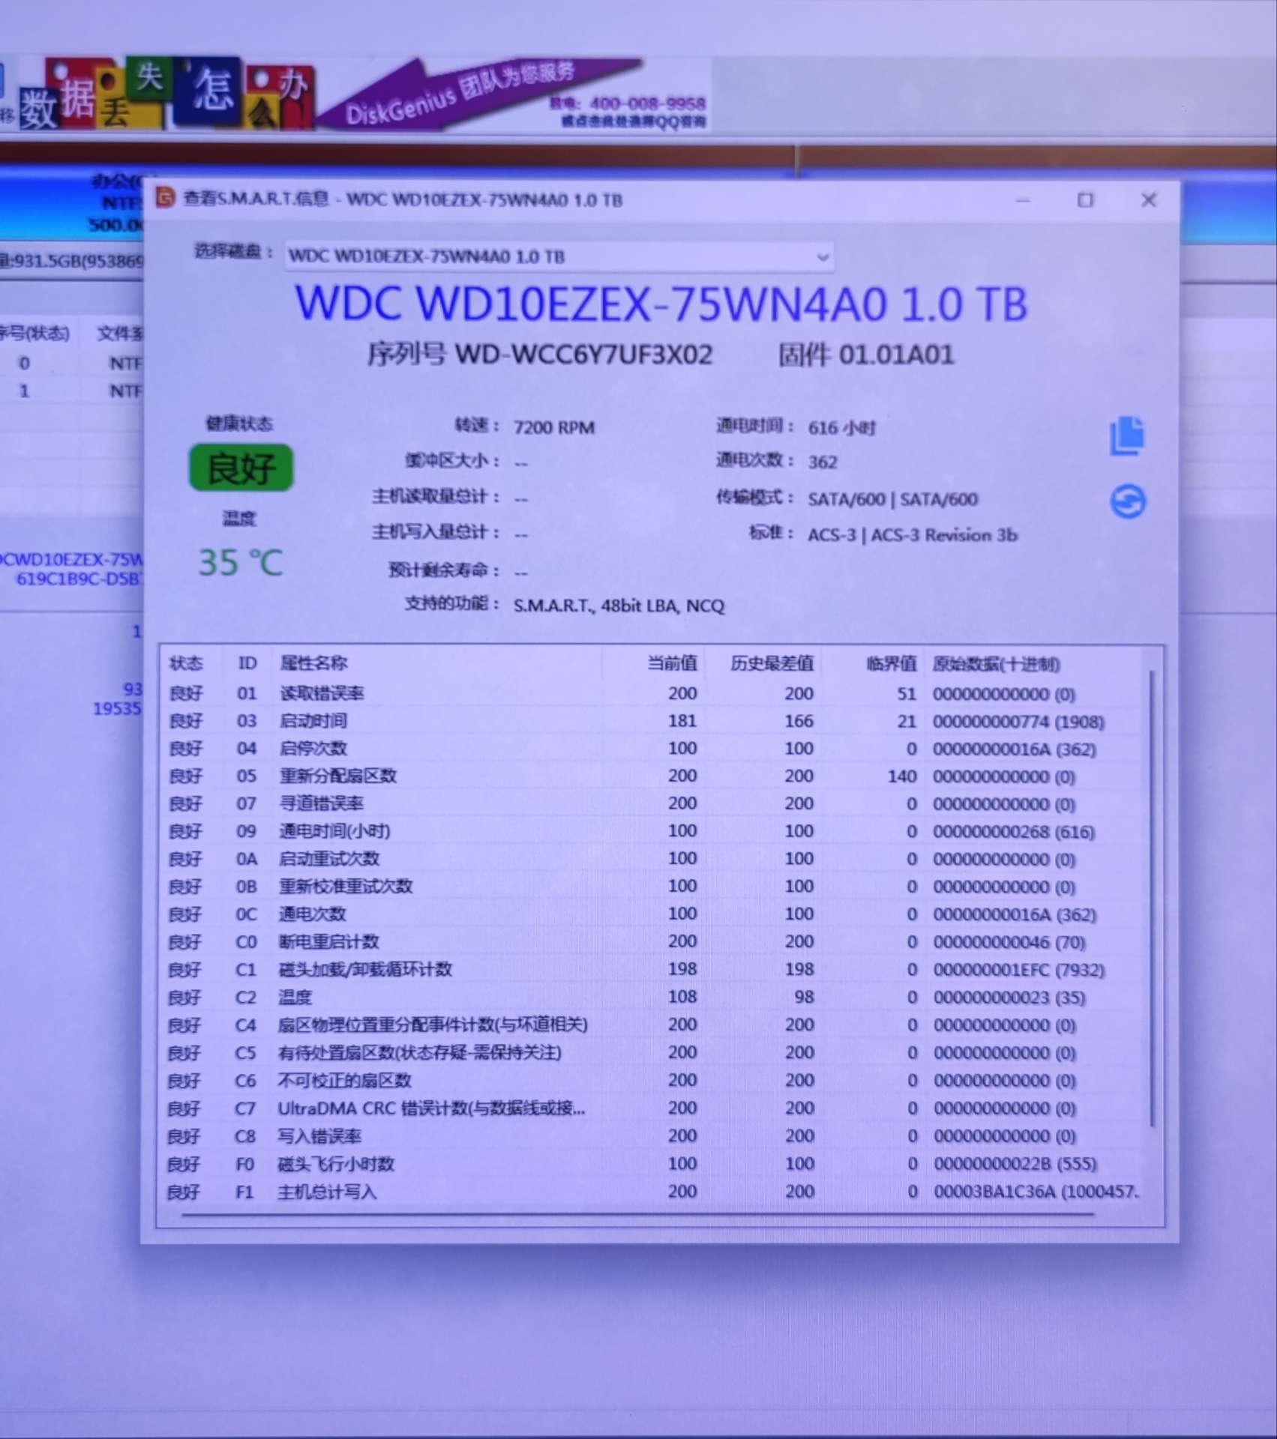
Task: Click the green 良好 health status badge
Action: [241, 468]
